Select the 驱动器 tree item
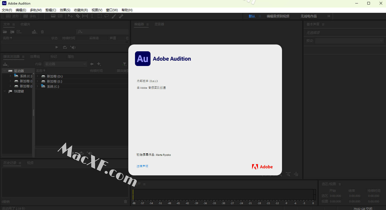386x210 pixels. [x=19, y=71]
